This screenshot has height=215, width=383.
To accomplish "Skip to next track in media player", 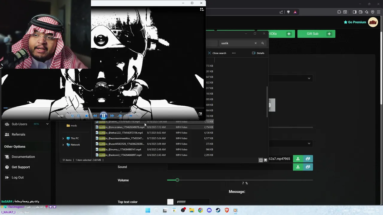I will click(112, 116).
